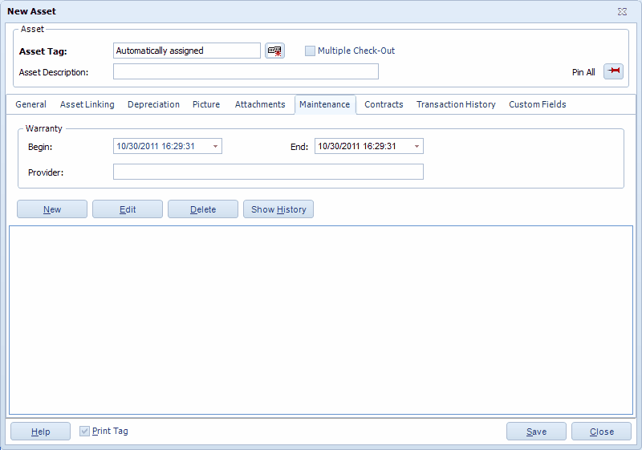Click the Close button at bottom right

(x=601, y=432)
